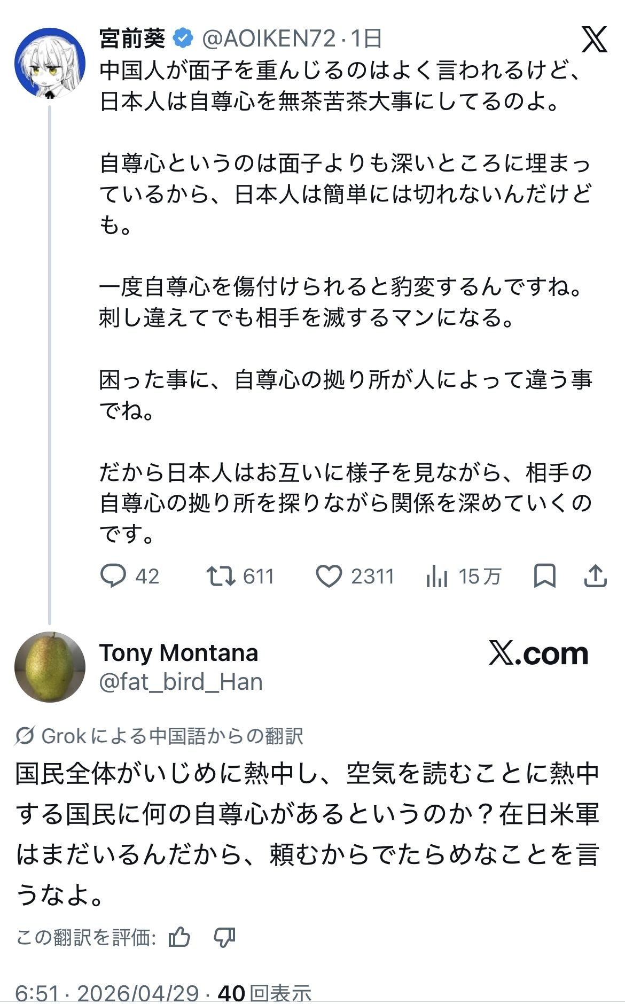This screenshot has height=1004, width=625.
Task: Tap the share upload icon
Action: [x=595, y=576]
